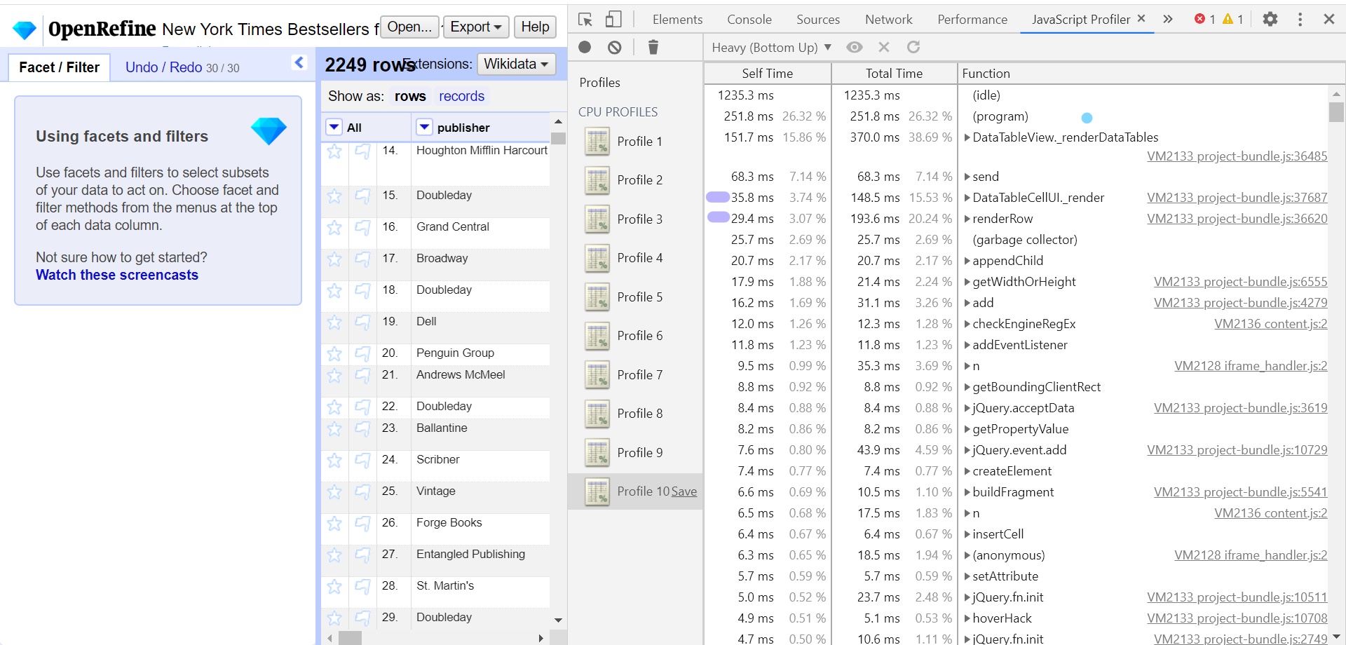Open the publisher column dropdown menu
This screenshot has width=1346, height=645.
coord(424,128)
